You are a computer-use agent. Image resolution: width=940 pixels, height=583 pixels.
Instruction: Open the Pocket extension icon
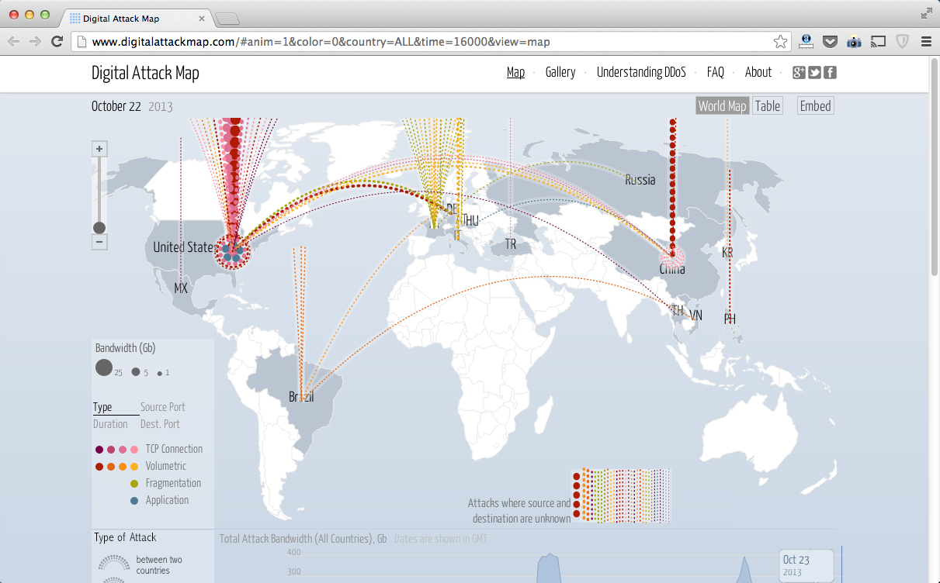click(x=830, y=42)
